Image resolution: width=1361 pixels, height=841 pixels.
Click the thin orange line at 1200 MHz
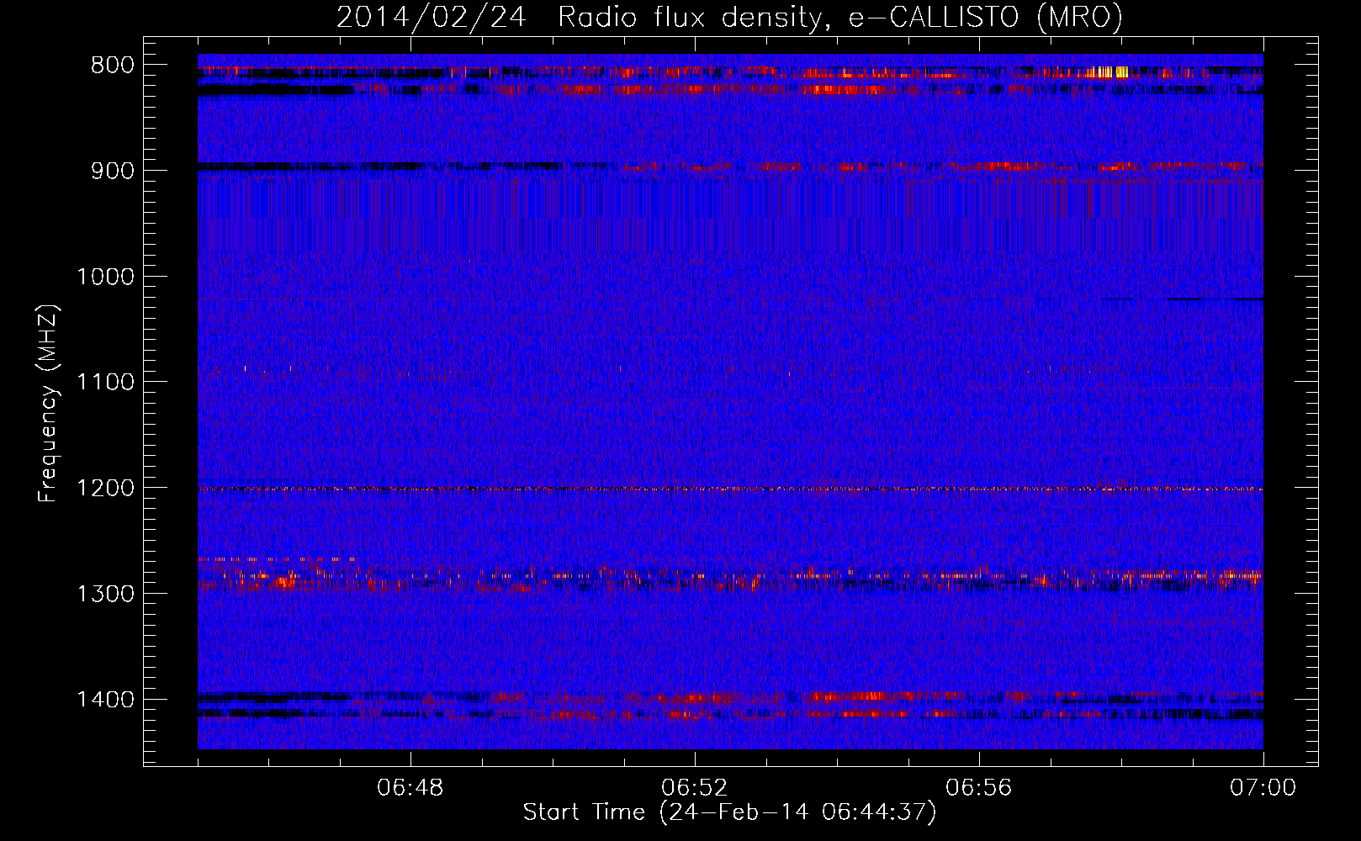(x=730, y=489)
